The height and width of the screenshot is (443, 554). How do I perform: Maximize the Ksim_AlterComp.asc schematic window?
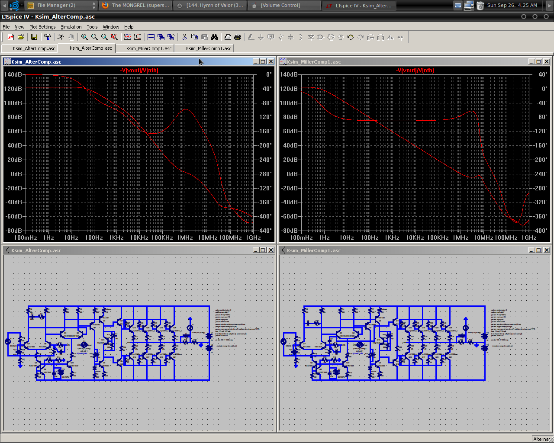pos(263,250)
